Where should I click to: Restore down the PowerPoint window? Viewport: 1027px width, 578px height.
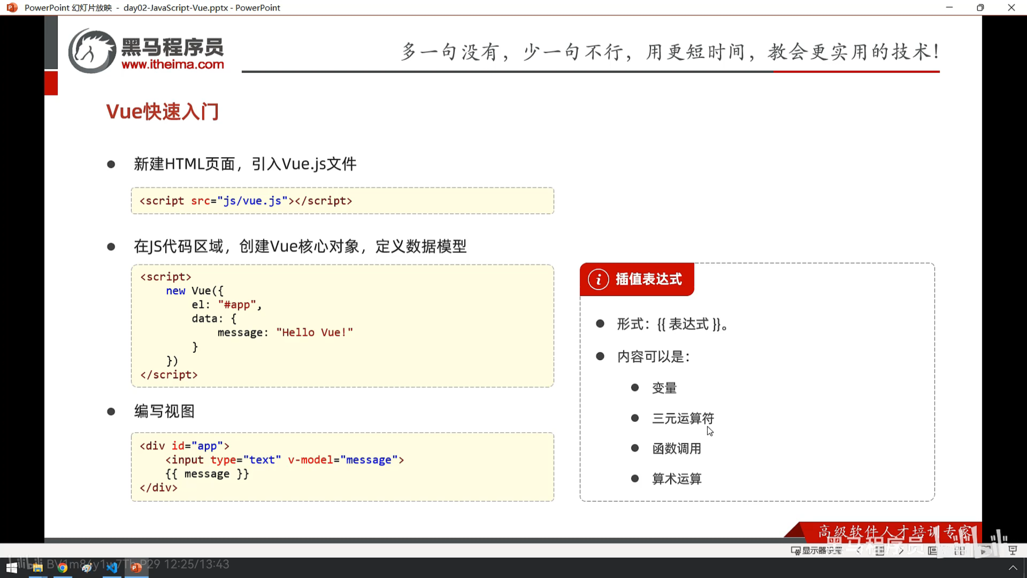click(980, 7)
